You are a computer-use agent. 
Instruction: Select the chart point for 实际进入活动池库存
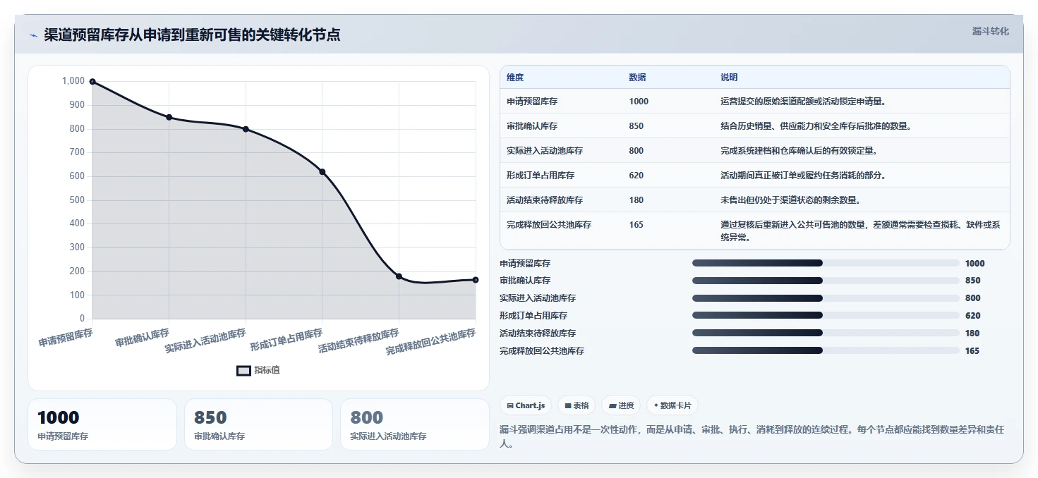tap(246, 129)
